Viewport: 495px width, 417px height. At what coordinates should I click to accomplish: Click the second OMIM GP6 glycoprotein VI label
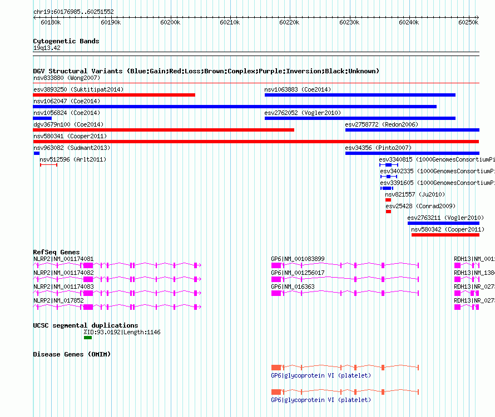point(321,400)
